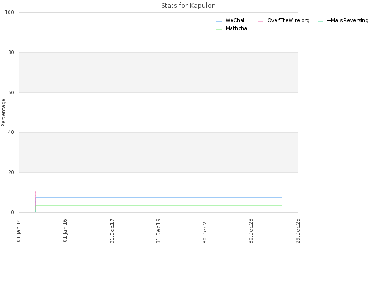The image size is (378, 283).
Task: Click the 0 value on the y-axis
Action: point(13,212)
